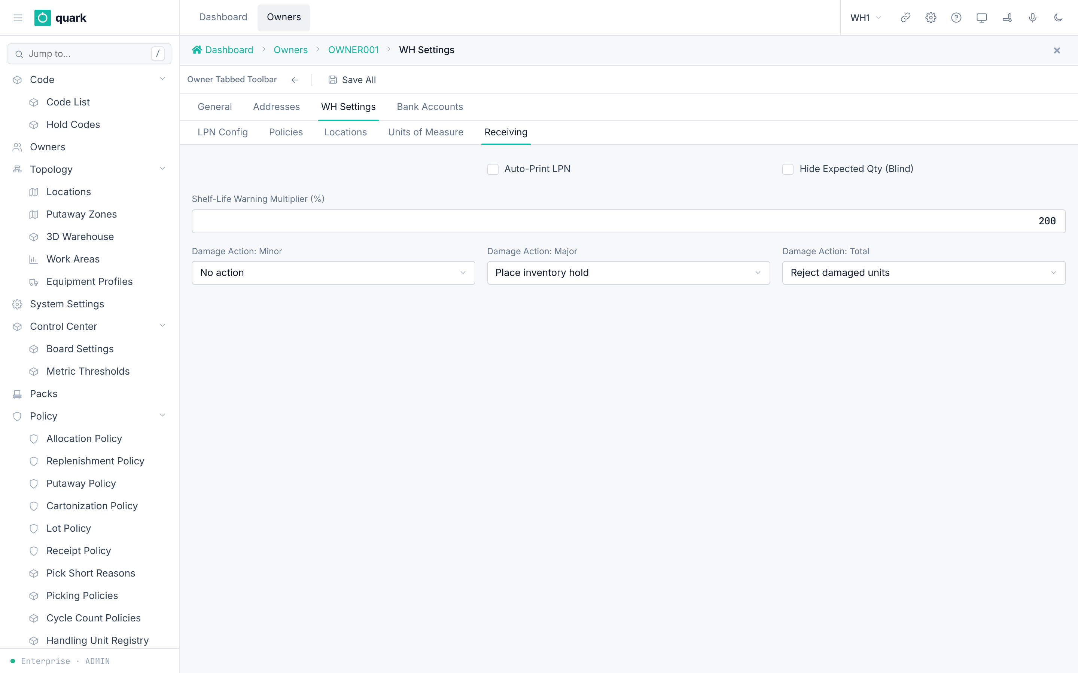
Task: Open the WH1 warehouse selector
Action: tap(865, 18)
